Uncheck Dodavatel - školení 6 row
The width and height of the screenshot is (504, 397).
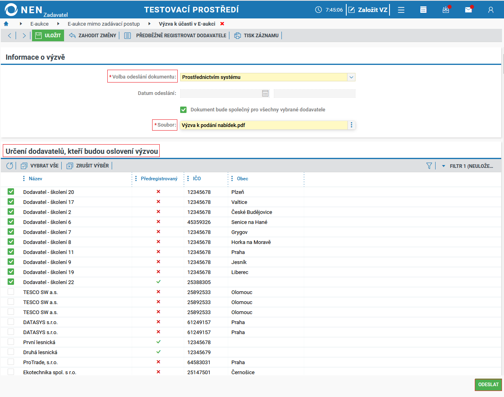(11, 222)
